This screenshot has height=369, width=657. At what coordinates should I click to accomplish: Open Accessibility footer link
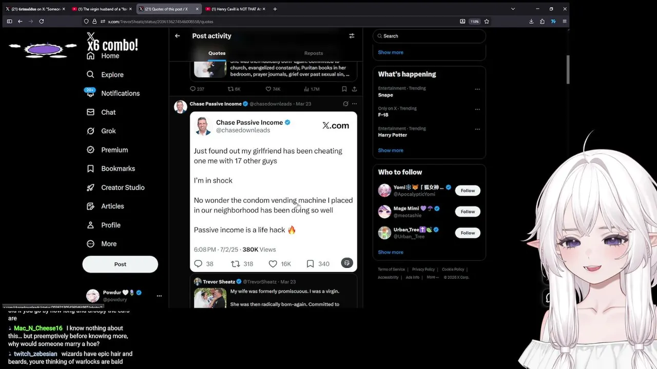click(x=388, y=277)
